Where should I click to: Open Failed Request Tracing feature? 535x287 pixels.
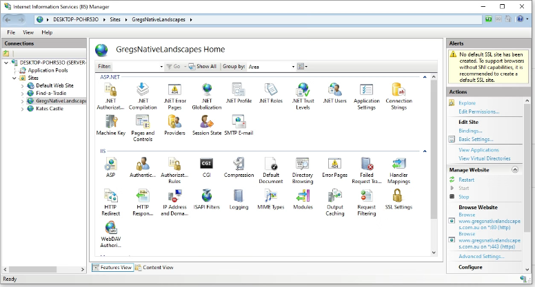(367, 170)
